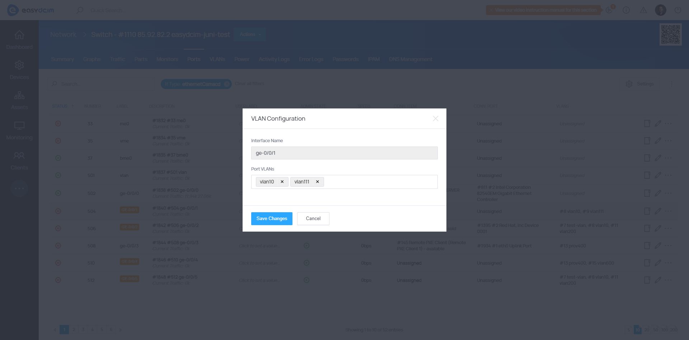Cancel the VLAN configuration
The image size is (689, 340).
pos(313,219)
